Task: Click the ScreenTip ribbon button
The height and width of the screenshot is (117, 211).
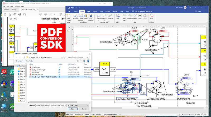Action: pyautogui.click(x=130, y=17)
